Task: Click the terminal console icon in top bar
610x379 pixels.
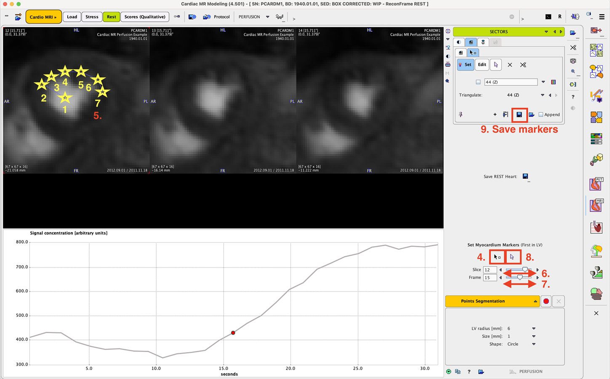Action: (x=548, y=17)
